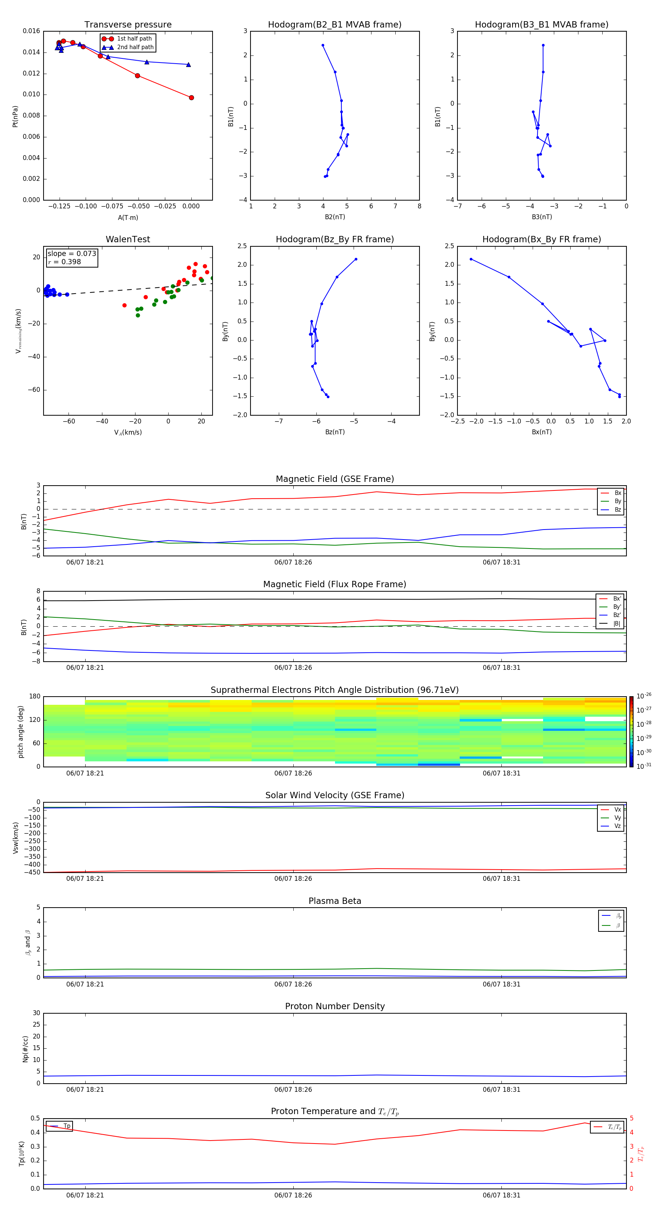Screen dimensions: 670x1228
Task: Select the By' entry in Flux Rope legend
Action: point(610,607)
